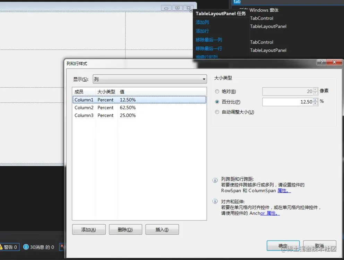344x260 pixels.
Task: Click the designer form's maximize button
Action: point(177,8)
